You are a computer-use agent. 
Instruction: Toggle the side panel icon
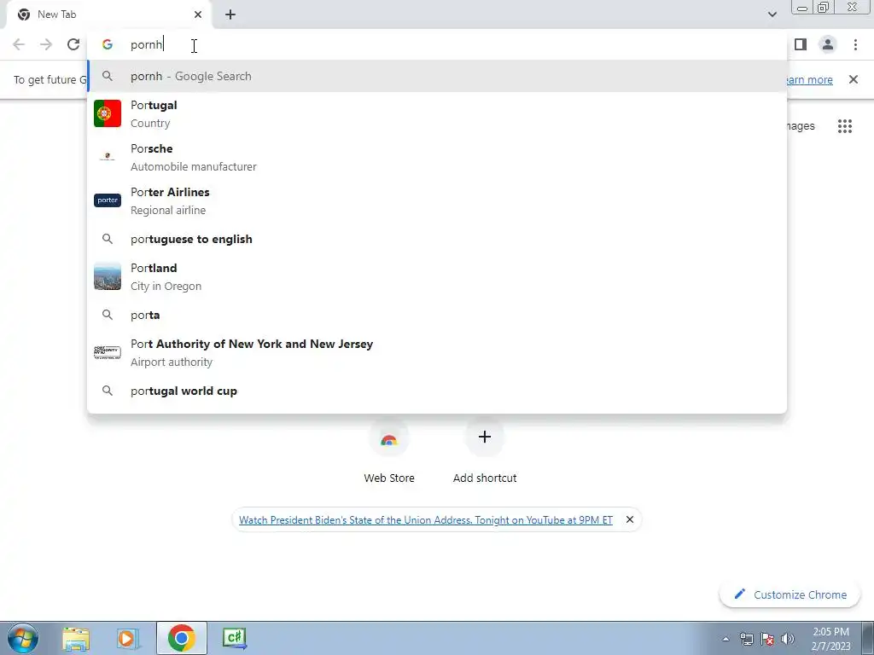coord(801,44)
